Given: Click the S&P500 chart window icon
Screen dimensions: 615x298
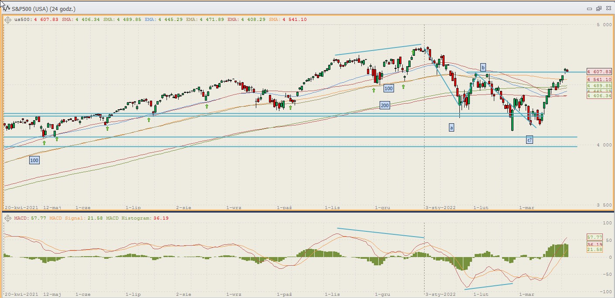Looking at the screenshot, I should click(x=6, y=8).
